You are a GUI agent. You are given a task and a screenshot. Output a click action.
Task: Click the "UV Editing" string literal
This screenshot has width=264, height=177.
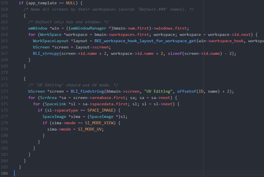(158, 91)
